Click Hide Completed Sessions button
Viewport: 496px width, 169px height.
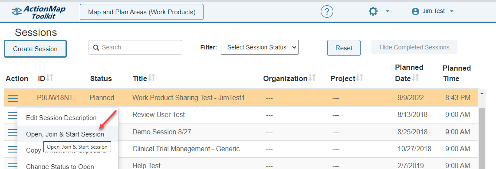pos(414,47)
